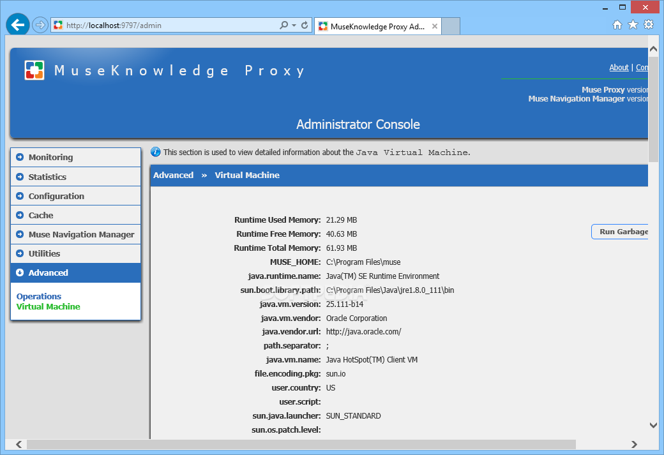Click the Run Garbage button
This screenshot has height=455, width=664.
coord(619,232)
